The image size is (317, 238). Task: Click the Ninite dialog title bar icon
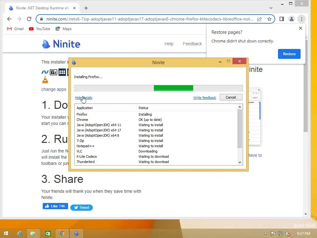click(74, 62)
